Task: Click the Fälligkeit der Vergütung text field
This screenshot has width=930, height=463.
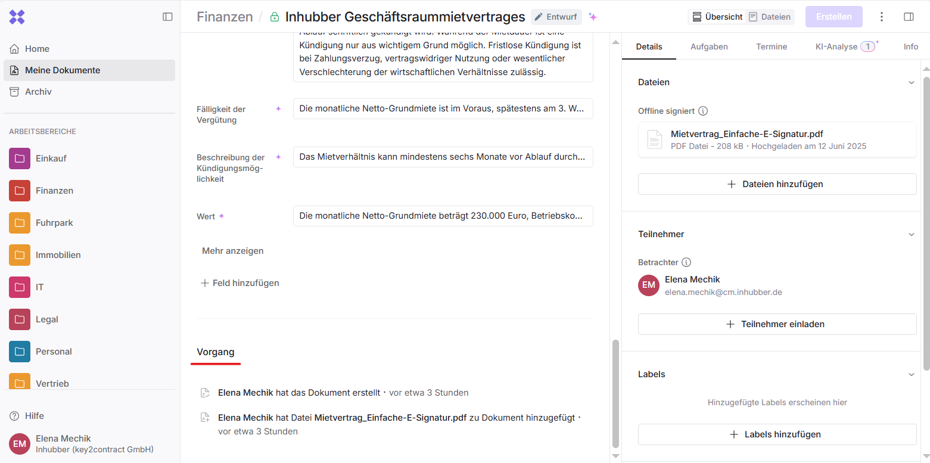Action: [443, 109]
